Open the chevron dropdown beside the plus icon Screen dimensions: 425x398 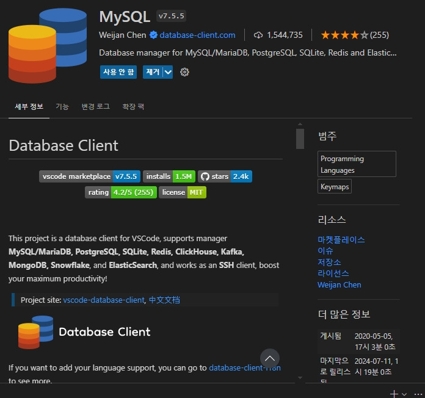click(404, 394)
